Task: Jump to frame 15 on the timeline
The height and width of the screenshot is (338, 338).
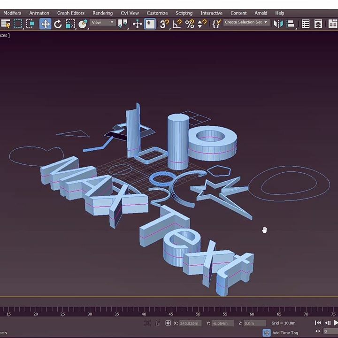Action: click(x=8, y=314)
